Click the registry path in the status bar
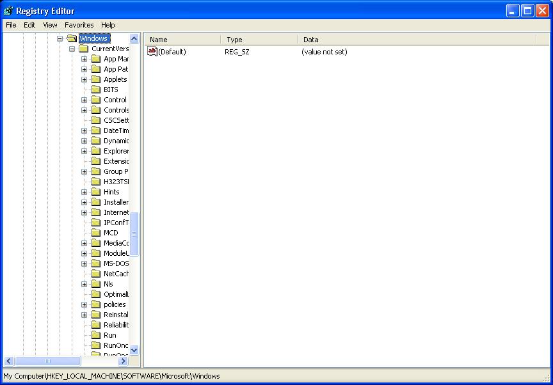Screen dimensions: 553x385 [x=111, y=376]
